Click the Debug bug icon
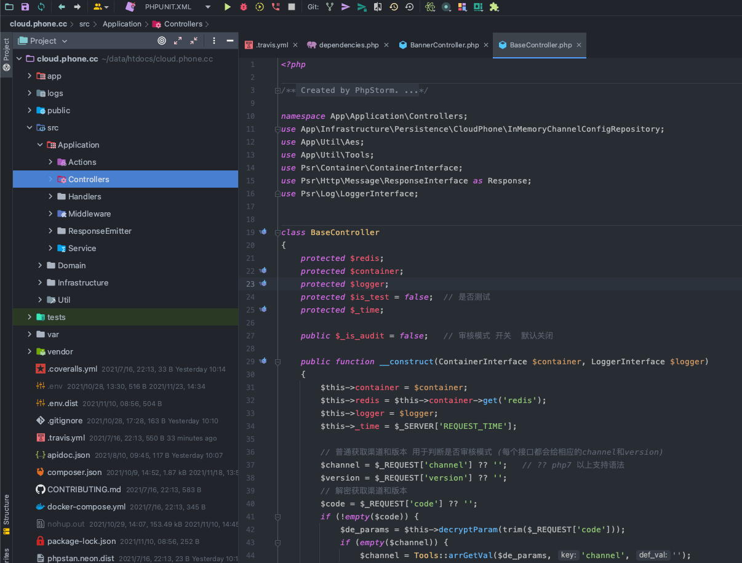Viewport: 742px width, 563px height. [x=244, y=7]
